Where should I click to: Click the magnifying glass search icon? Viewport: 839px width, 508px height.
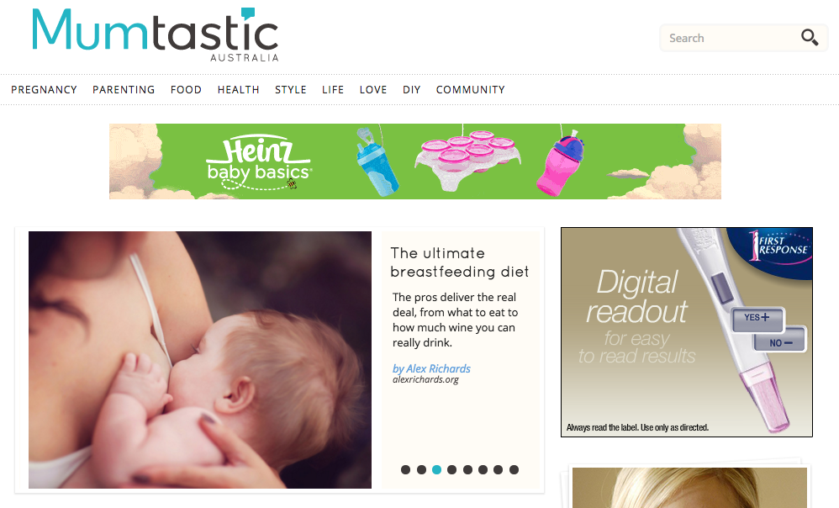point(809,38)
